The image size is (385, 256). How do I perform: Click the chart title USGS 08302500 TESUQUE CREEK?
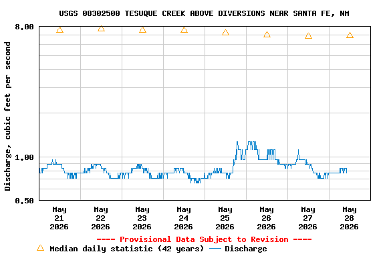204,13
